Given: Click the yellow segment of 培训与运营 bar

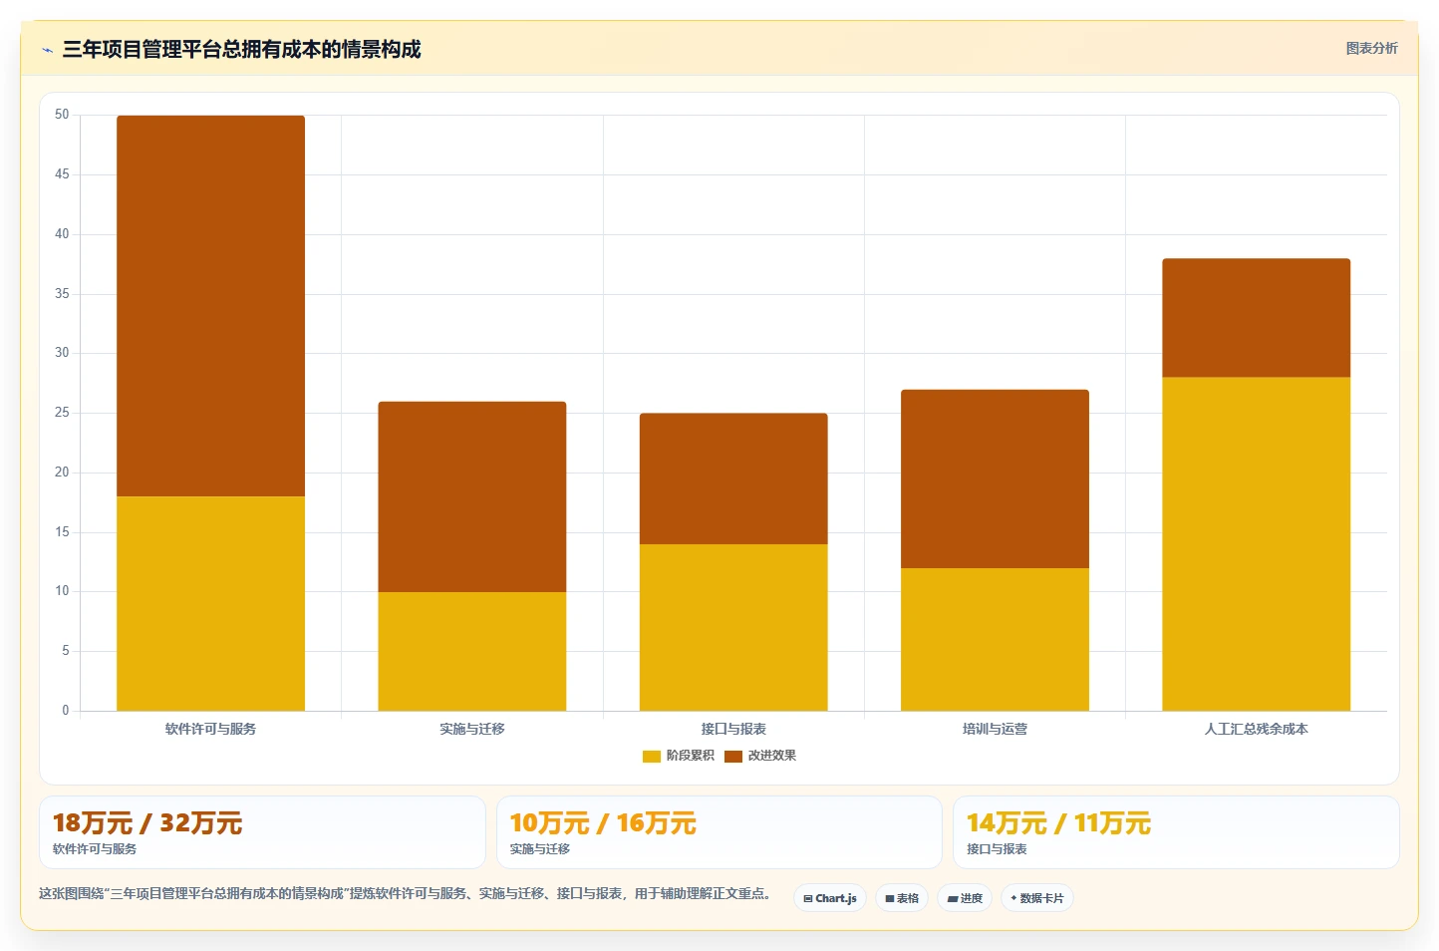Looking at the screenshot, I should 995,639.
